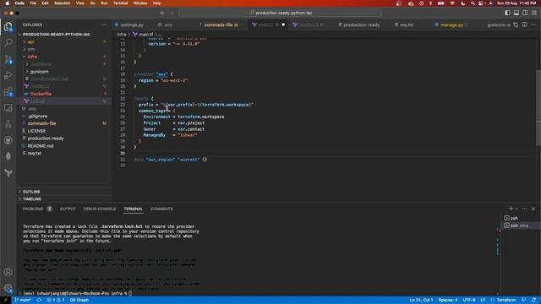Close the terminal panel
The height and width of the screenshot is (304, 541).
coord(533,209)
